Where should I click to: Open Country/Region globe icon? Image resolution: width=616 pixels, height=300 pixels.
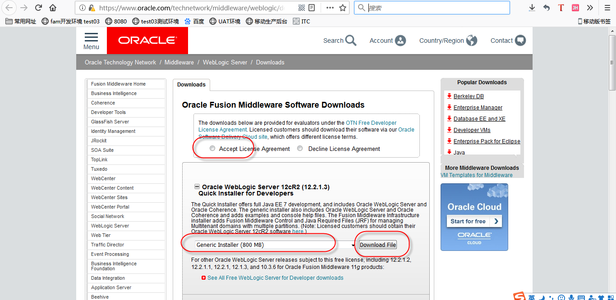[x=472, y=41]
